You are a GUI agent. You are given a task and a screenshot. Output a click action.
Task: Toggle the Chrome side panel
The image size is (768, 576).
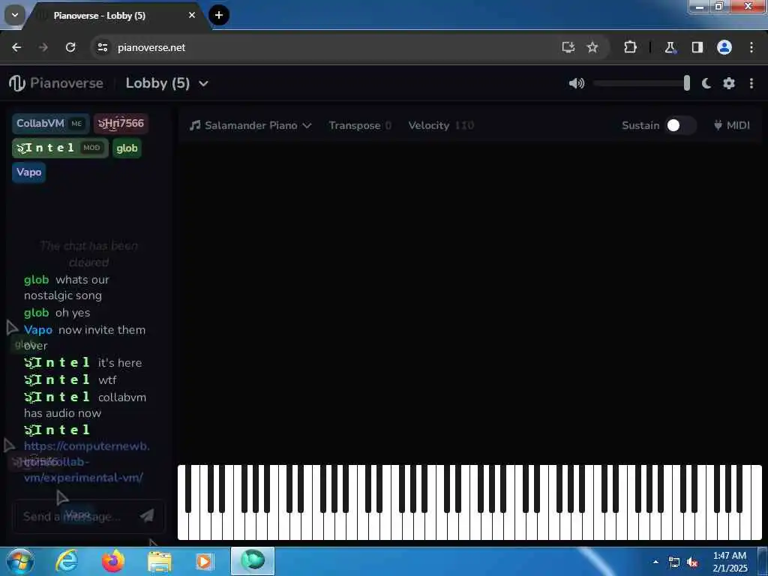[x=697, y=47]
